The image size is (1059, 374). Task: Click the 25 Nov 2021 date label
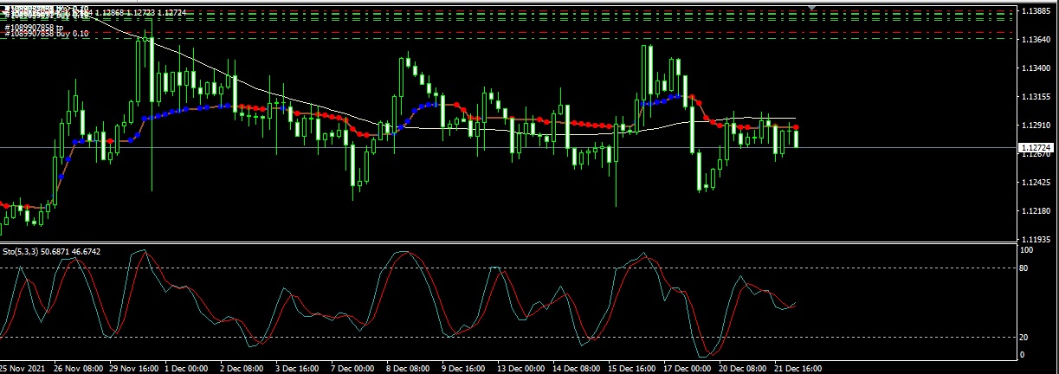click(x=24, y=368)
